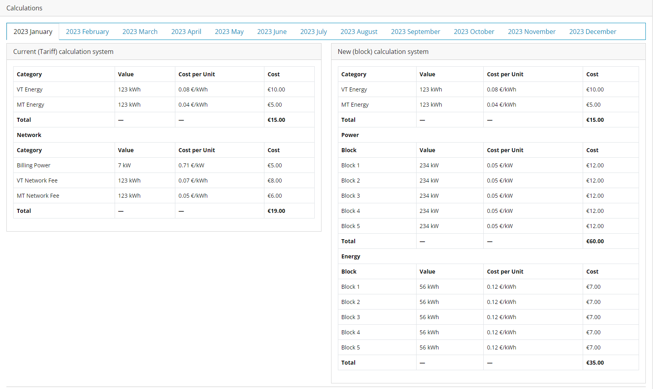Click the New (block) calculation system header

(383, 52)
